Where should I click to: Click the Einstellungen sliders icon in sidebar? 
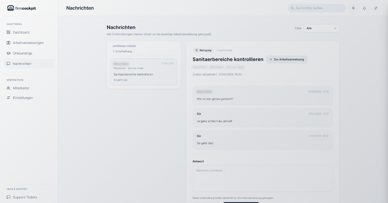[9, 98]
